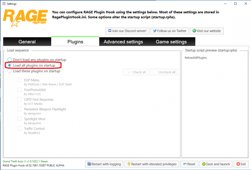Image resolution: width=251 pixels, height=170 pixels.
Task: Click the Load sequence group label
Action: click(18, 50)
